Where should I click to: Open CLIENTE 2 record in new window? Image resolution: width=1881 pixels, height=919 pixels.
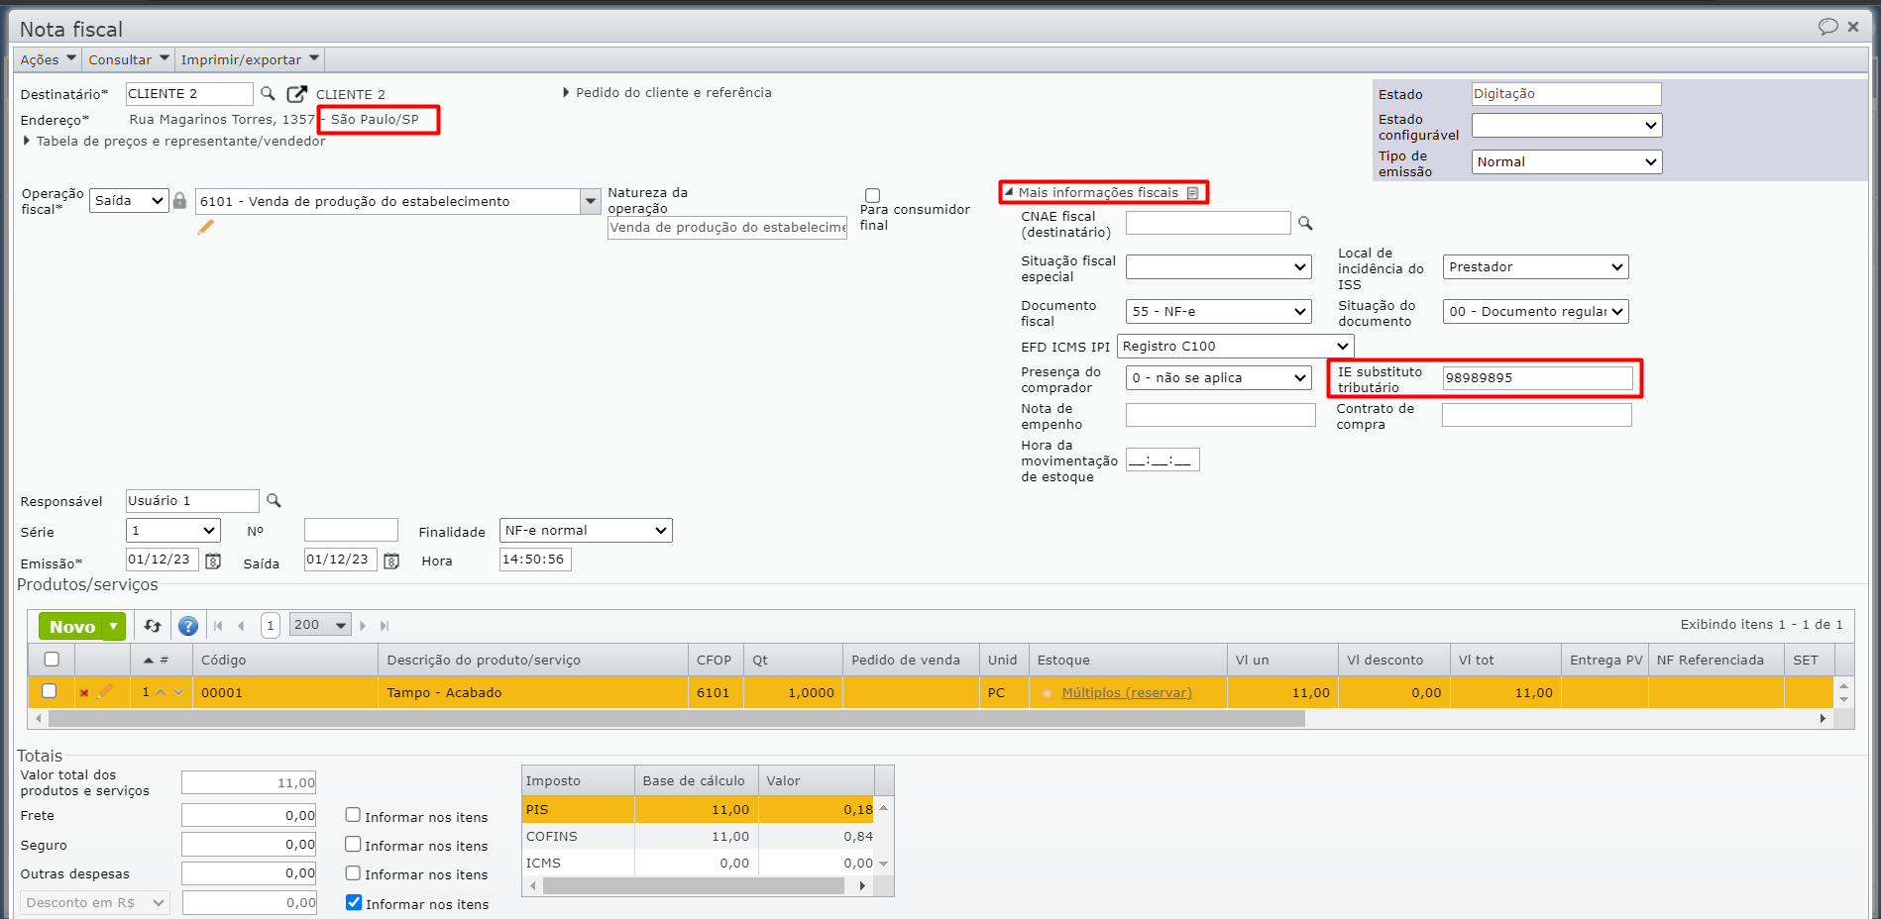(296, 94)
